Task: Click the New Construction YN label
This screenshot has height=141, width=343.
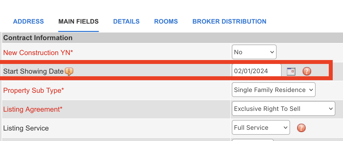Action: [x=38, y=53]
